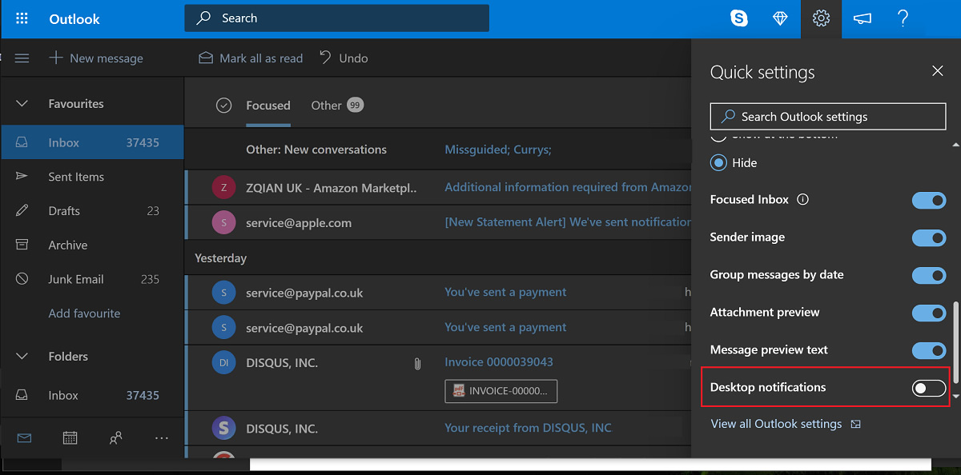
Task: Open Invoice 0000039043 email
Action: (x=437, y=378)
